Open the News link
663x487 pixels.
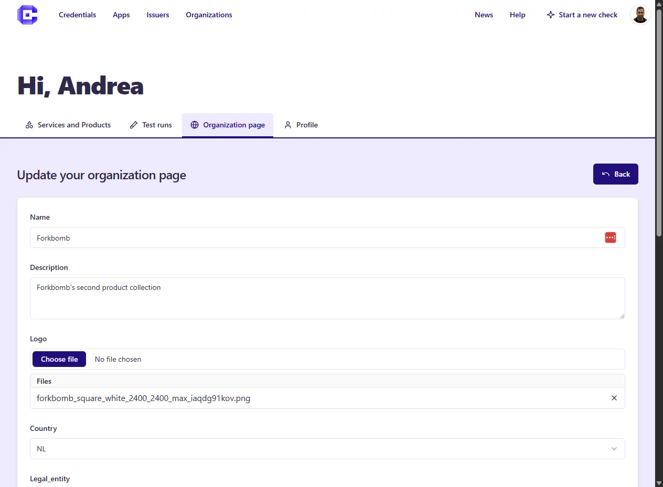[484, 15]
